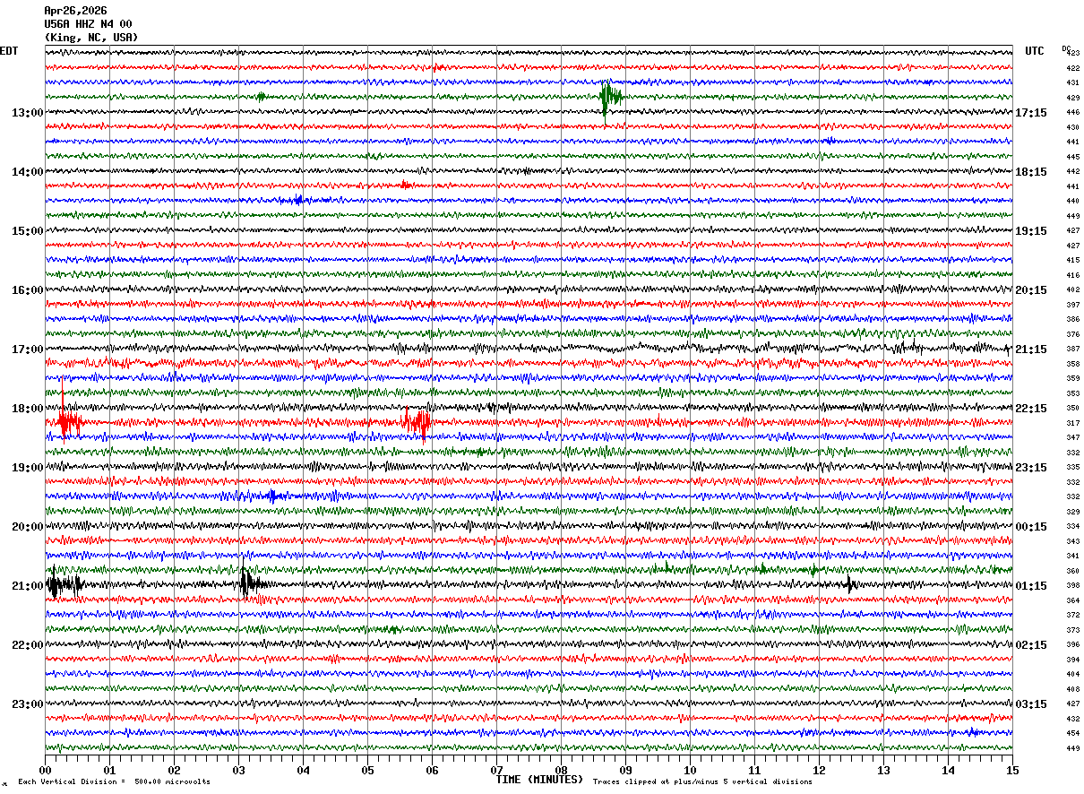Click the vertical division 500.00 microvolts note
This screenshot has height=794, width=1084.
[115, 781]
